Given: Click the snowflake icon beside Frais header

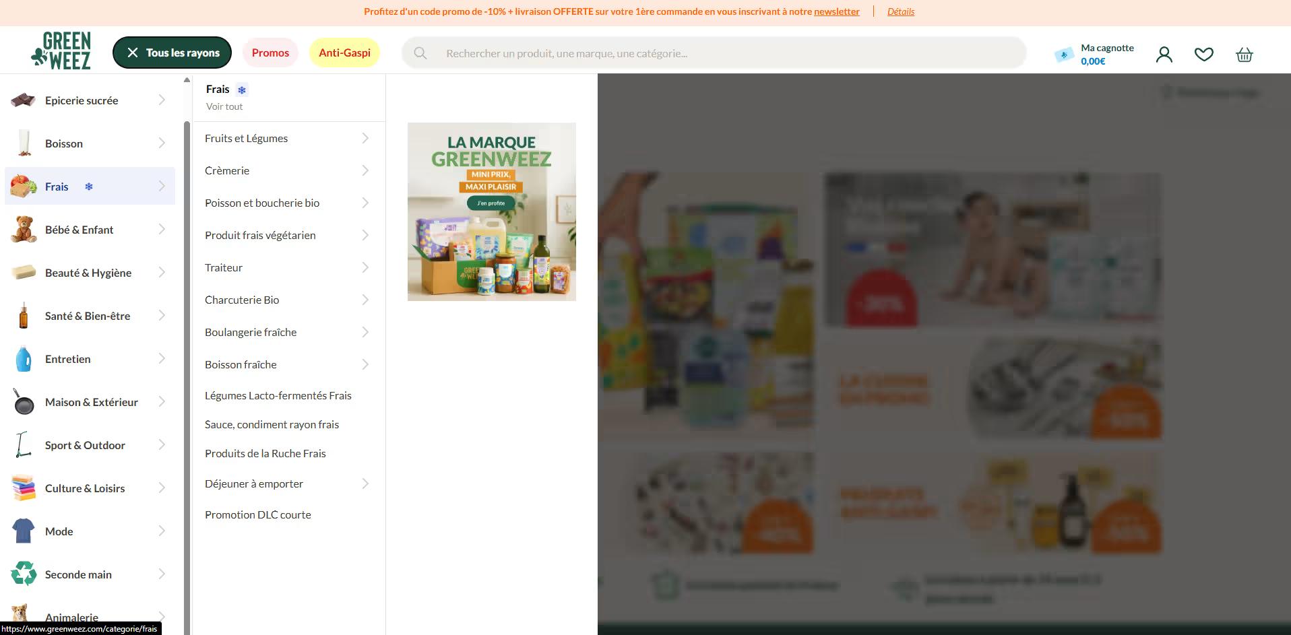Looking at the screenshot, I should point(242,90).
